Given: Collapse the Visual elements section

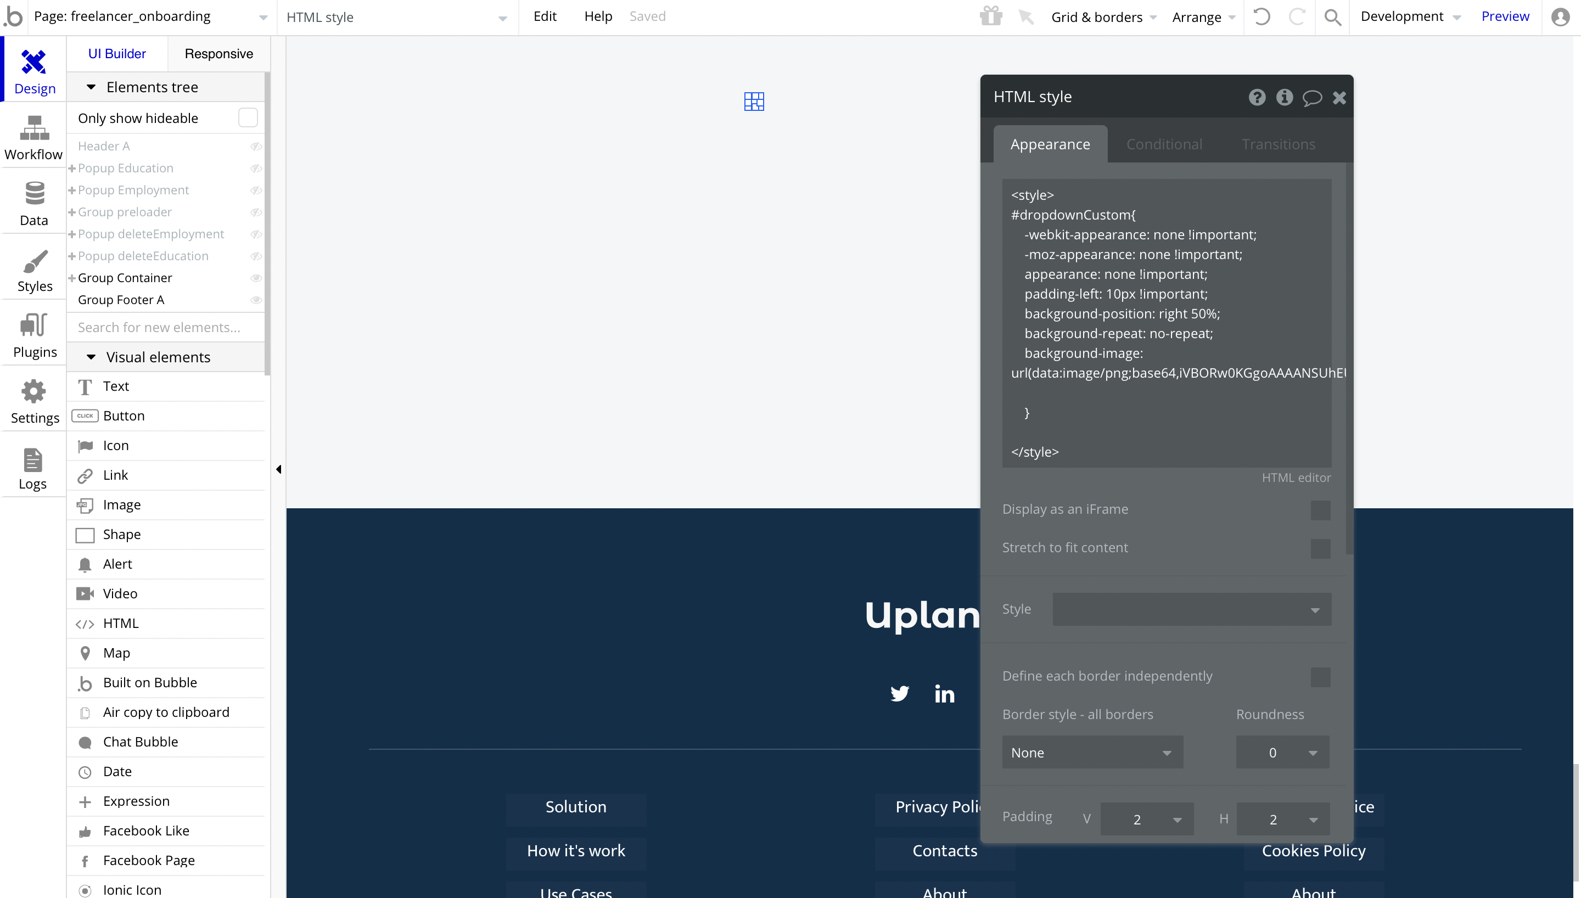Looking at the screenshot, I should click(x=91, y=357).
